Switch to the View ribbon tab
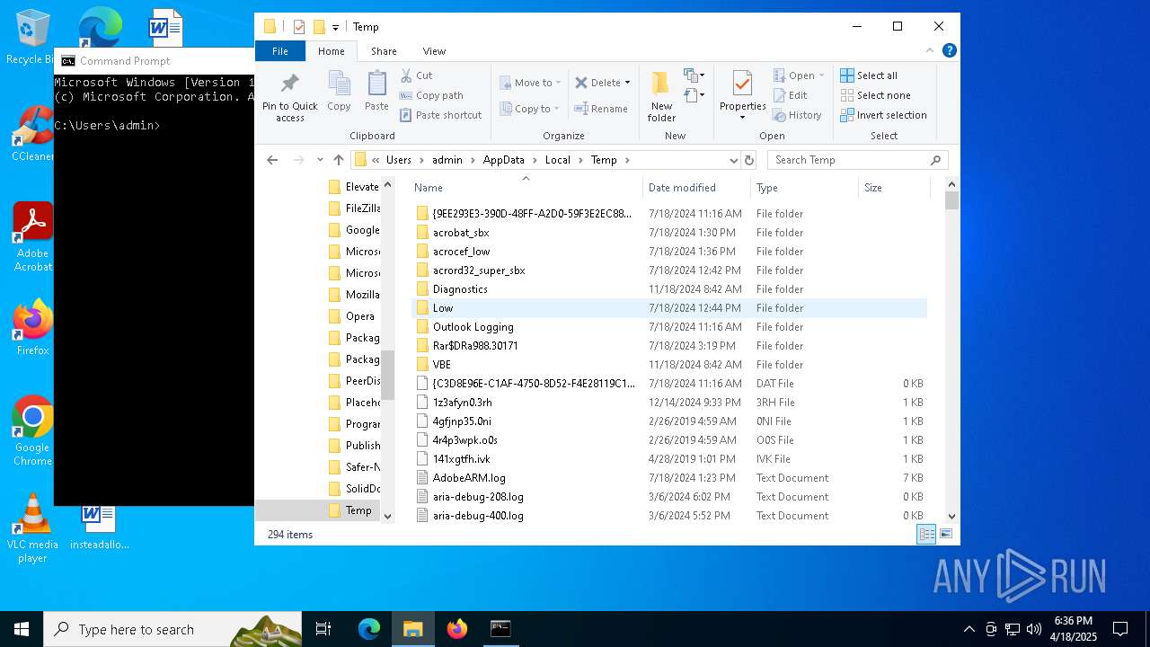Viewport: 1150px width, 647px height. point(434,51)
